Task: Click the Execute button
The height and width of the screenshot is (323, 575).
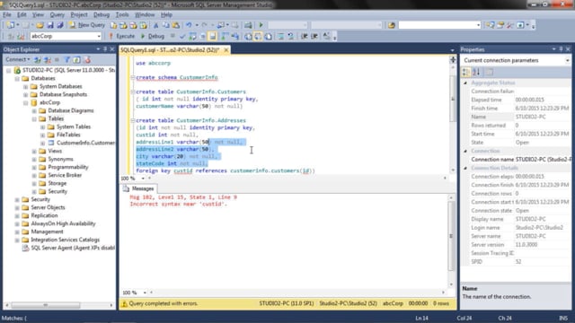Action: click(x=122, y=36)
